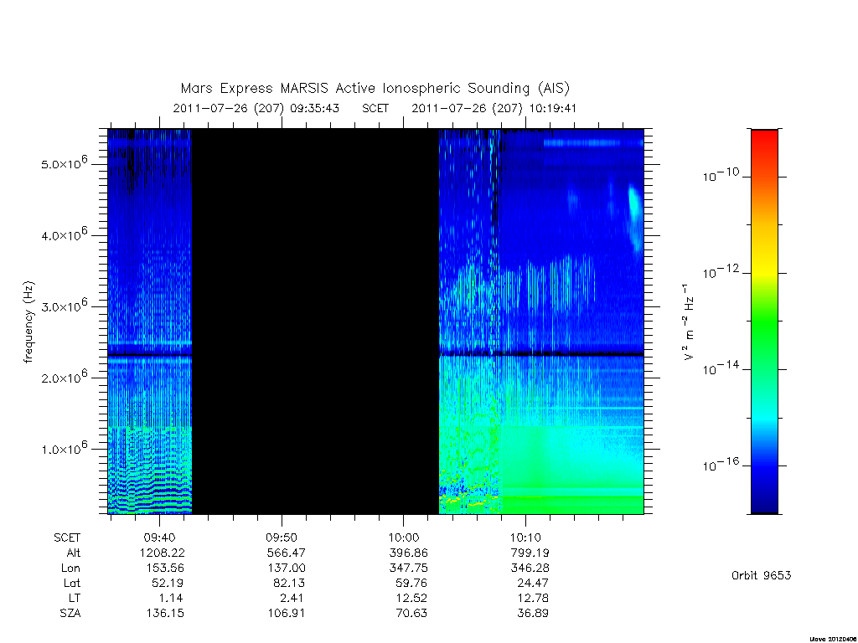
Task: Click the 'frequency (Hz)' axis label
Action: click(x=29, y=322)
